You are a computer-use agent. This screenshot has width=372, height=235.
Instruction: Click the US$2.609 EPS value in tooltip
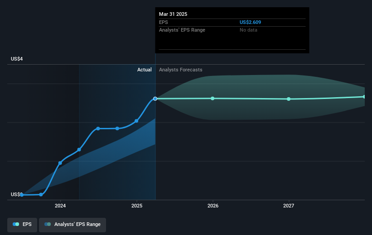point(250,22)
